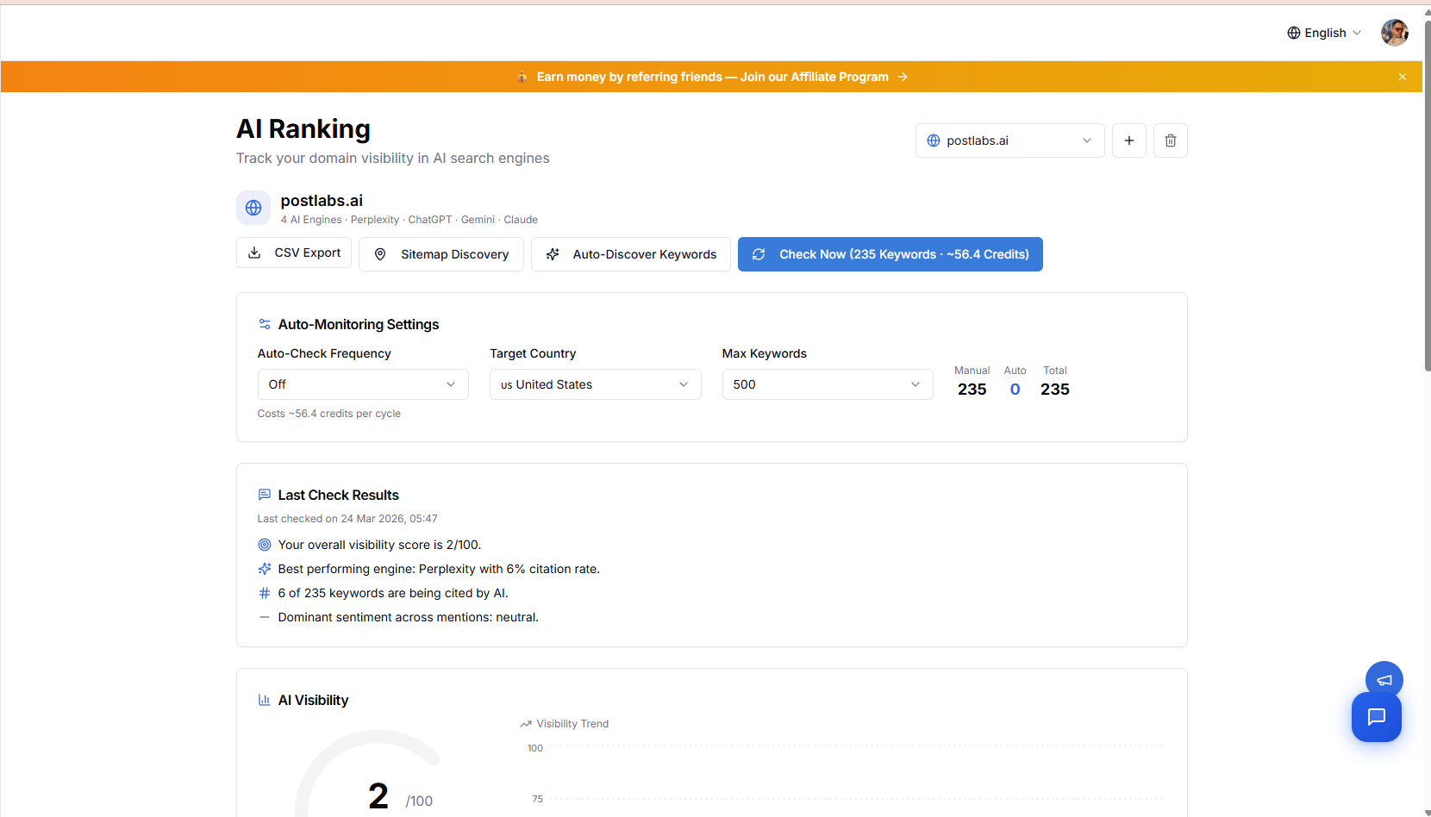Open the English language selector

(1324, 33)
